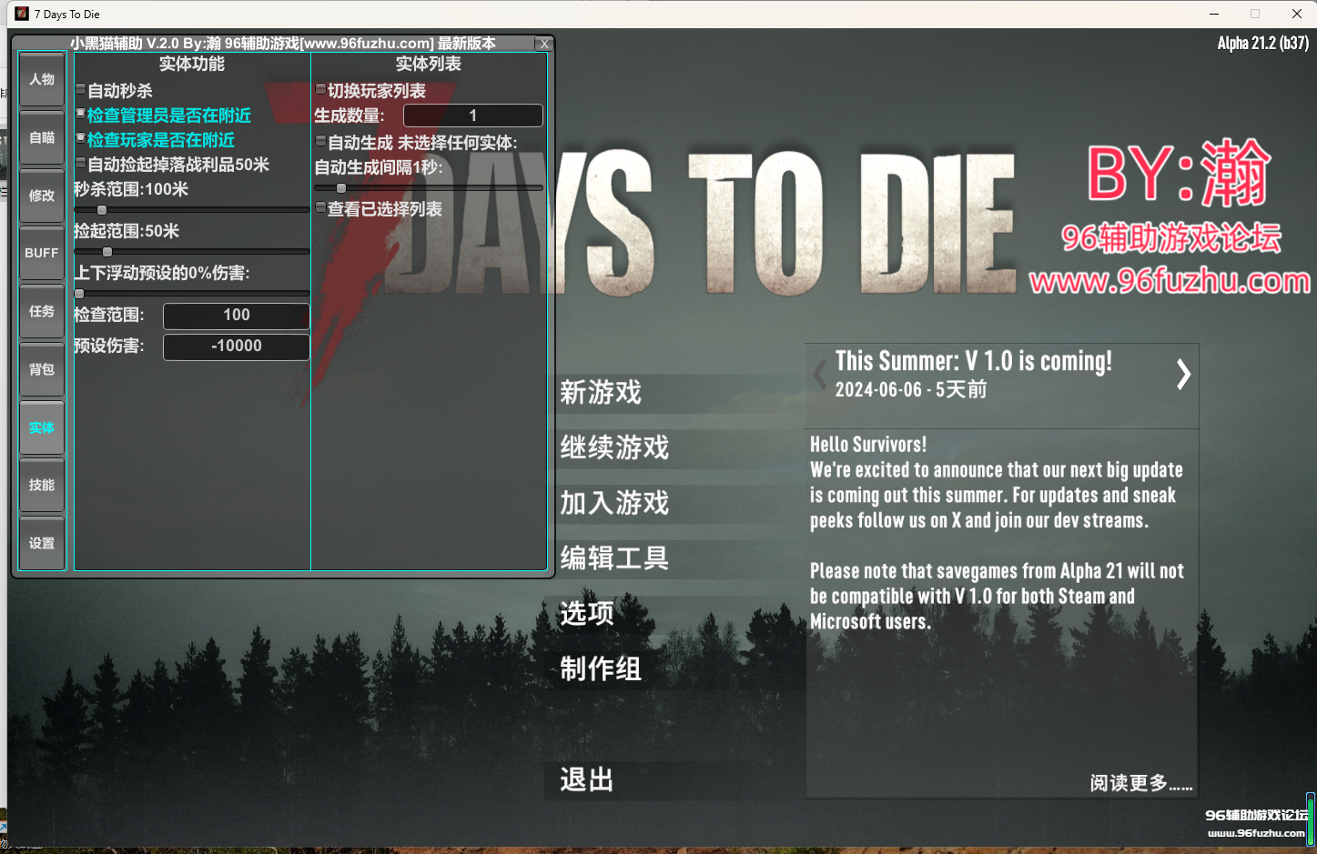Close the cheat panel with X

[544, 44]
